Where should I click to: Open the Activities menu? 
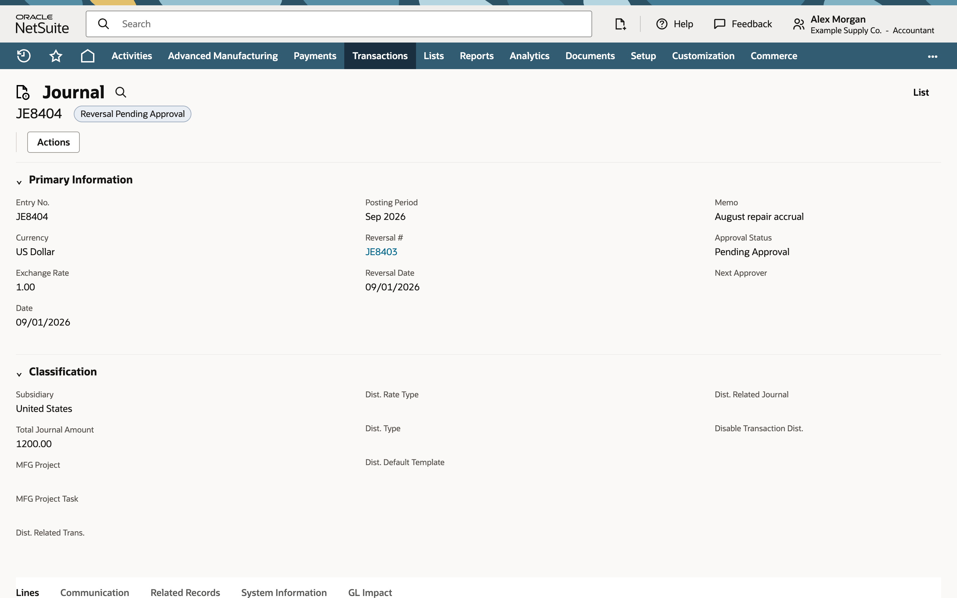(x=132, y=56)
